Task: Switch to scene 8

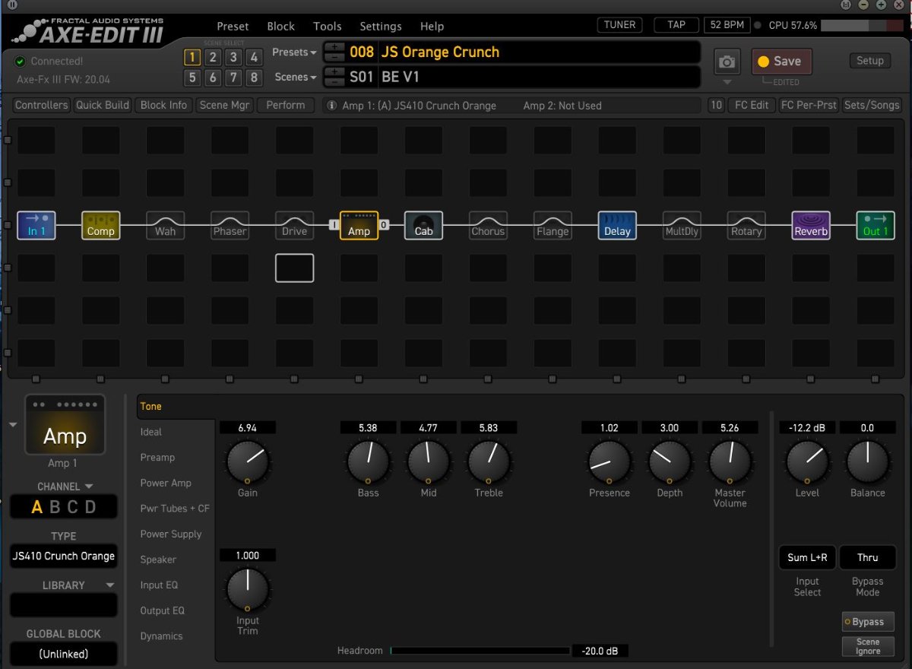Action: (254, 77)
